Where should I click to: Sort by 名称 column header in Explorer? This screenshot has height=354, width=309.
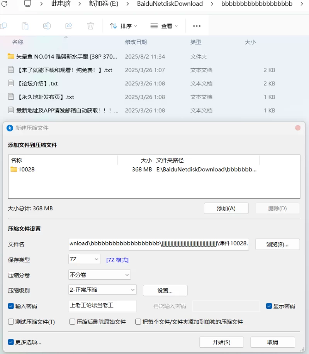(18, 42)
